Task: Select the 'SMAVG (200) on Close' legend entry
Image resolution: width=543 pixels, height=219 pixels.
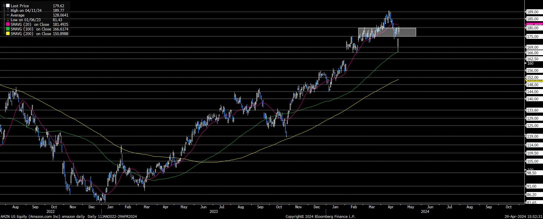Action: coord(31,34)
